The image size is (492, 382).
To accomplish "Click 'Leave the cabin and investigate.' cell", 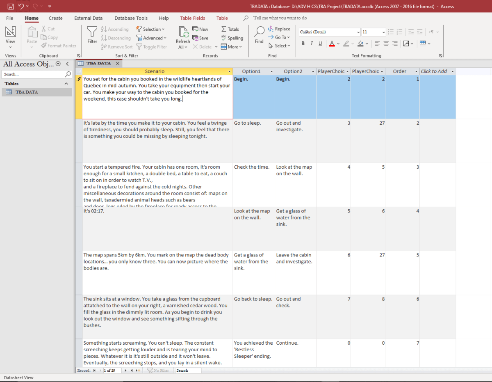I will [296, 272].
